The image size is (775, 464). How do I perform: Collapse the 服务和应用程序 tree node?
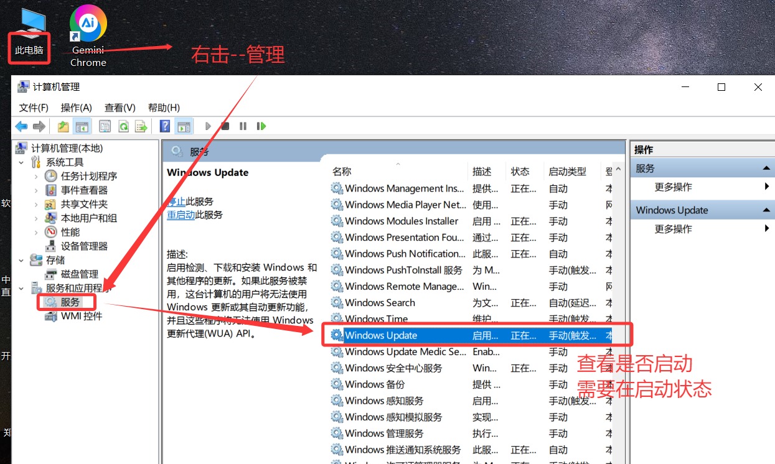[21, 288]
